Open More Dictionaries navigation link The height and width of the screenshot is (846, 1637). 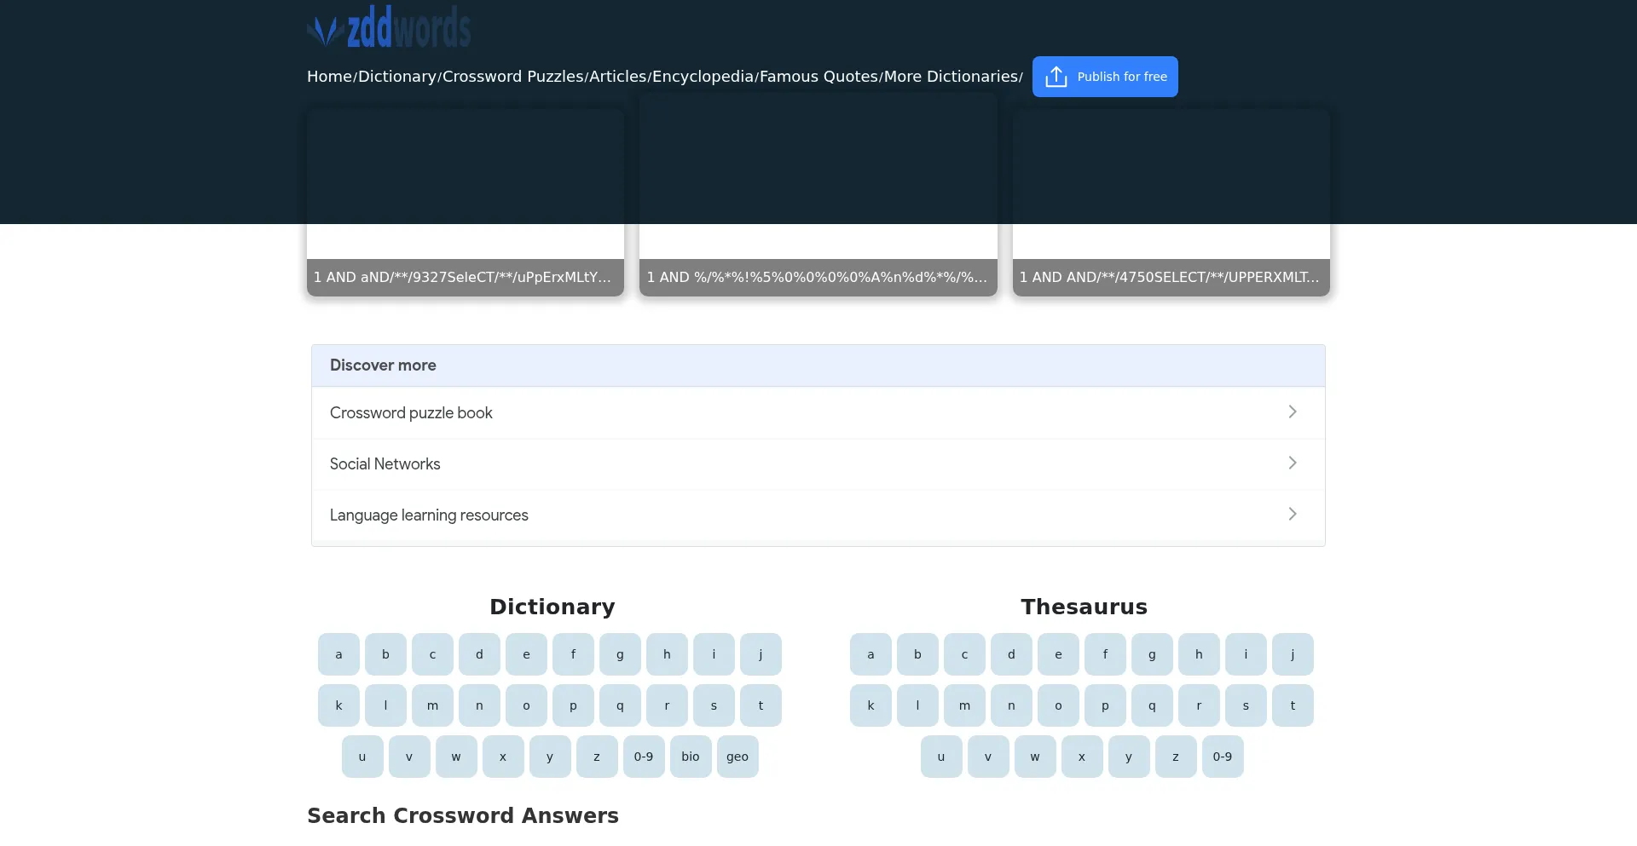pyautogui.click(x=951, y=77)
